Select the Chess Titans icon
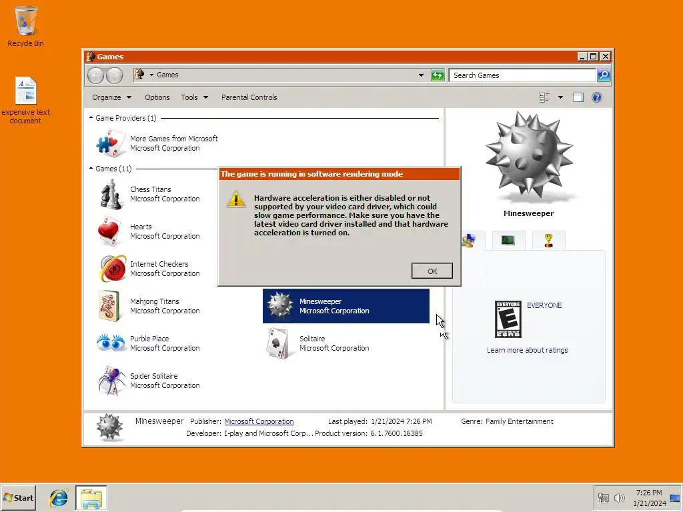683x512 pixels. tap(111, 194)
